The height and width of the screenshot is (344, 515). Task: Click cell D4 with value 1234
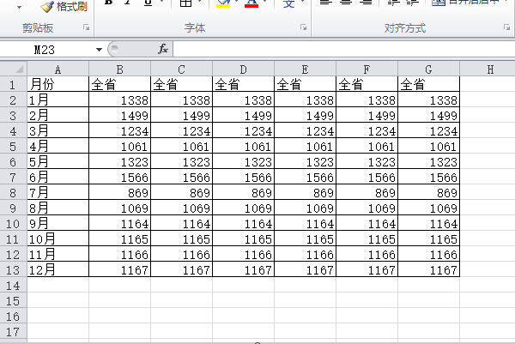(243, 130)
